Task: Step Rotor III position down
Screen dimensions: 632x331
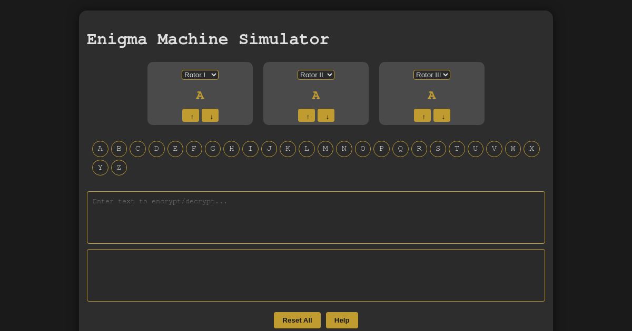Action: pos(442,115)
